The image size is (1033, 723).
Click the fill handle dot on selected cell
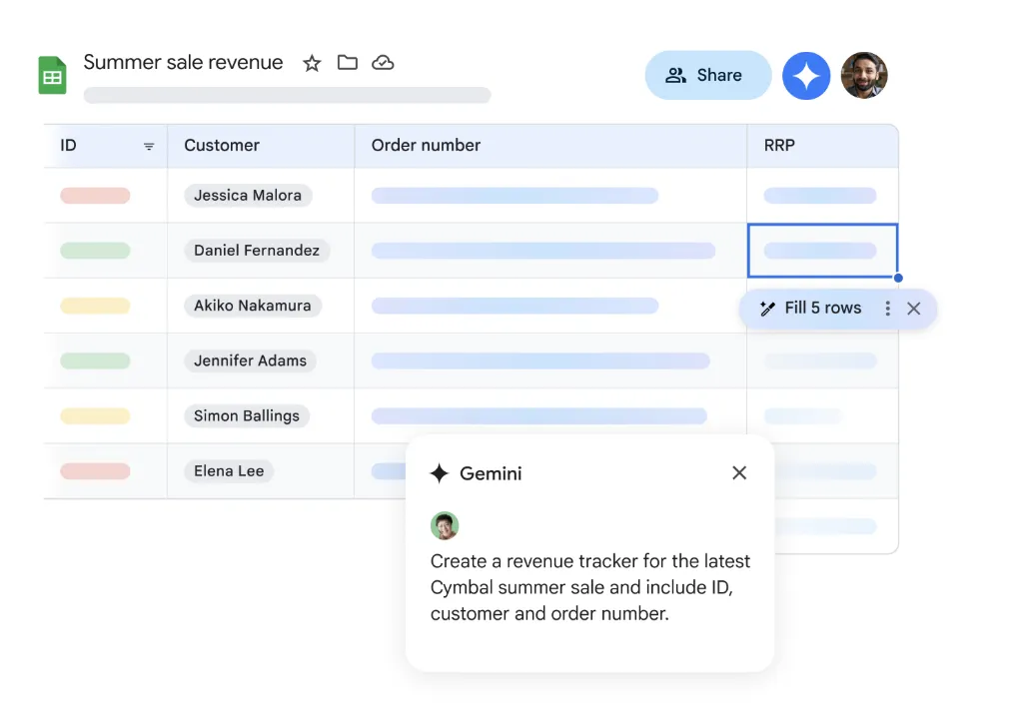tap(898, 278)
